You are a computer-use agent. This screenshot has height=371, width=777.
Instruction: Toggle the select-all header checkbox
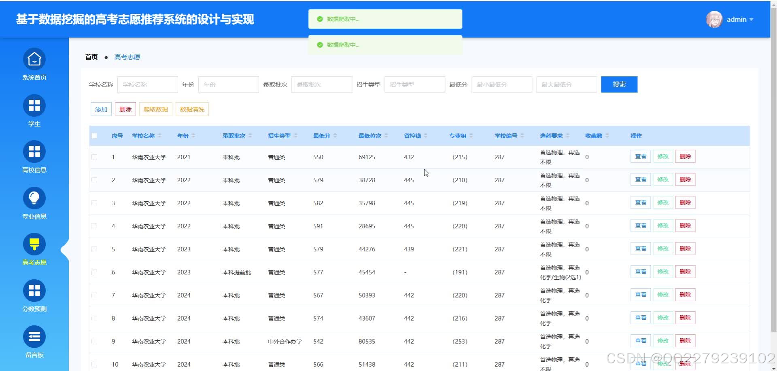(x=94, y=136)
